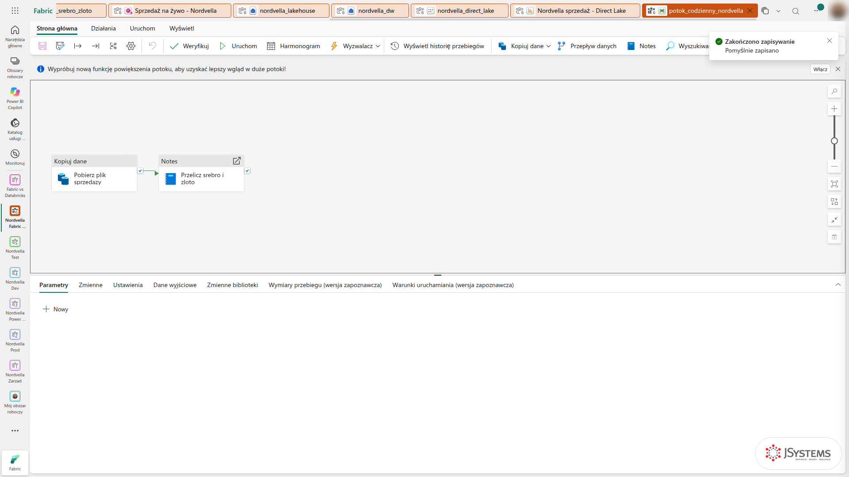Expand the Wyzwalacz dropdown
849x477 pixels.
coord(378,46)
